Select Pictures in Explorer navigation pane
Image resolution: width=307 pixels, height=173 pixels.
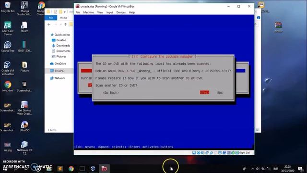coord(59,57)
